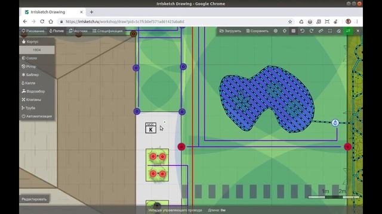Screen dimensions: 382x214
Task: Open the gear settings icon in drawing toolbar
Action: tap(276, 31)
